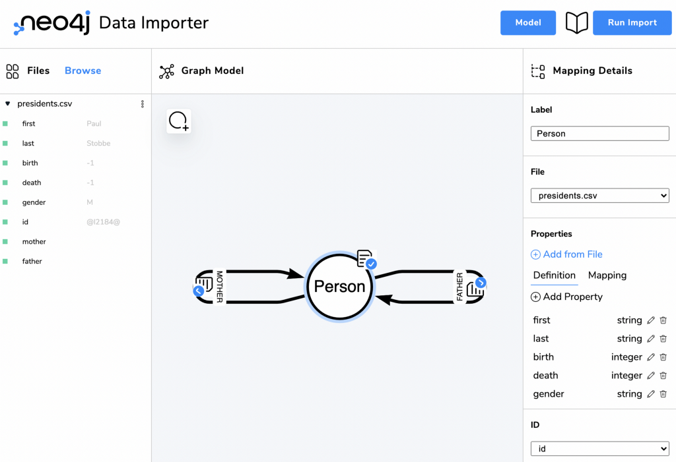The height and width of the screenshot is (462, 676).
Task: Click the Run Import button
Action: pyautogui.click(x=632, y=23)
